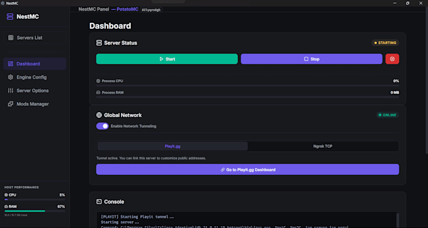Click the console line 'Starting Playit tunnel...'
This screenshot has width=428, height=228.
(x=138, y=217)
